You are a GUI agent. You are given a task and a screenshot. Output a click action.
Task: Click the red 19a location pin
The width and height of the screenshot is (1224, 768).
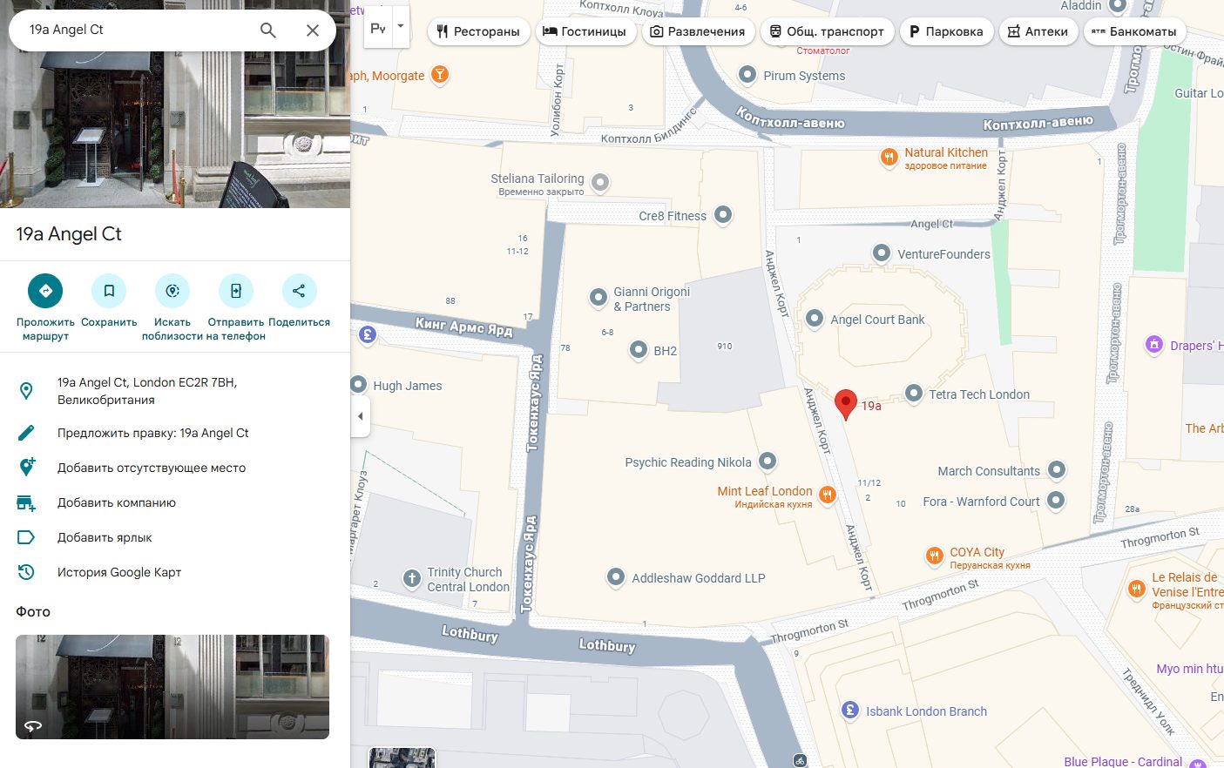coord(845,404)
